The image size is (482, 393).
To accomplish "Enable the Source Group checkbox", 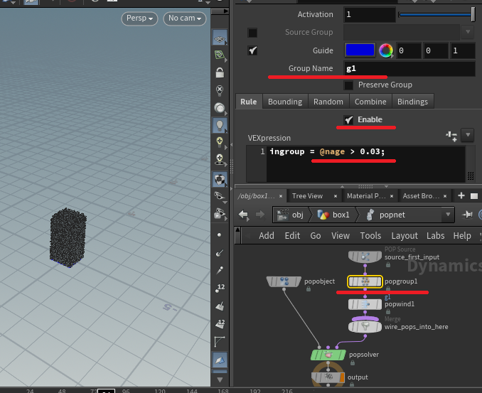I will (x=252, y=33).
